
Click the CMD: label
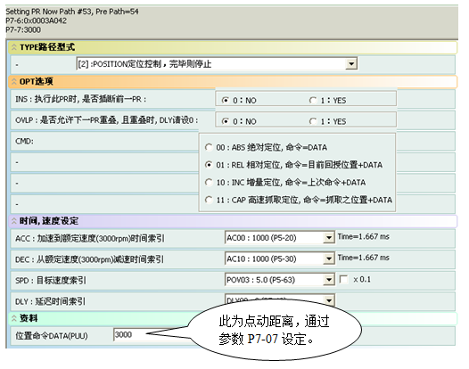click(24, 141)
